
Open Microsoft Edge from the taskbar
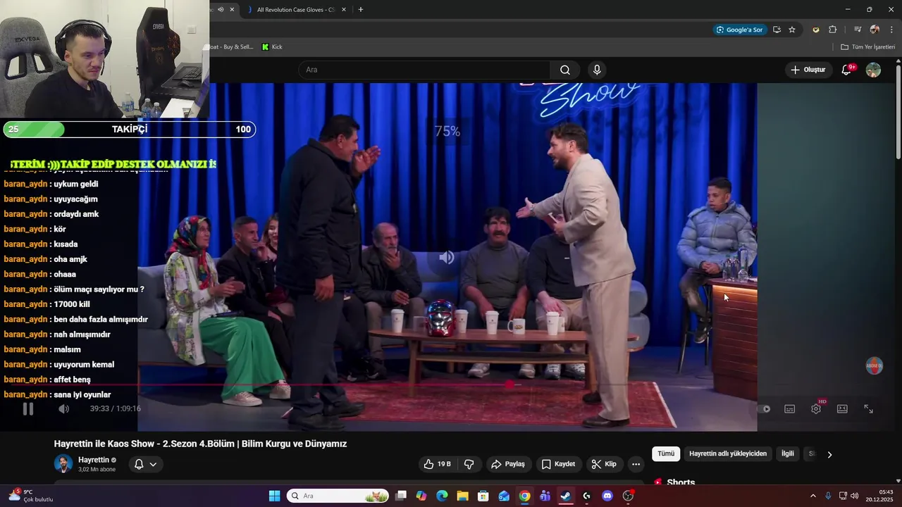pyautogui.click(x=442, y=496)
